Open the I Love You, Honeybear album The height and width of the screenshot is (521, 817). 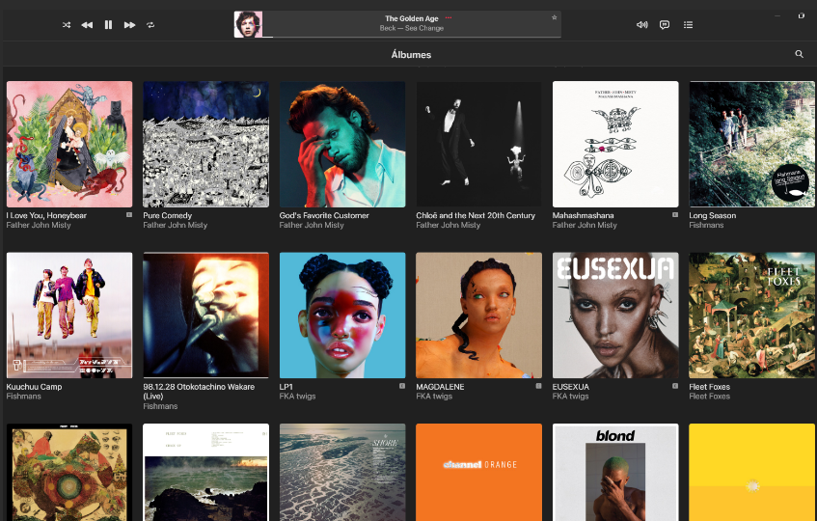click(x=69, y=144)
